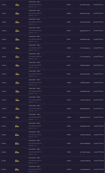This screenshot has width=105, height=173.
Task: Click shoe thumbnail in JFORA1 zavaproxy row
Action: coord(17,57)
